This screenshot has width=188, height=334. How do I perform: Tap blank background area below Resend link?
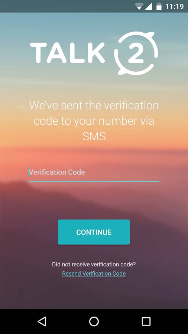pos(94,294)
